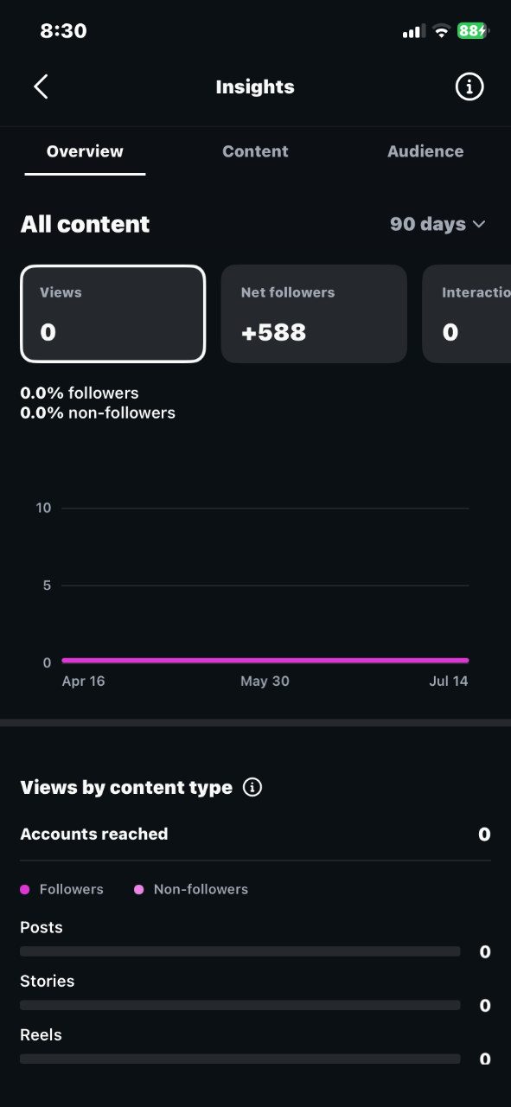Tap info icon beside Views by content type
511x1107 pixels.
coord(252,787)
